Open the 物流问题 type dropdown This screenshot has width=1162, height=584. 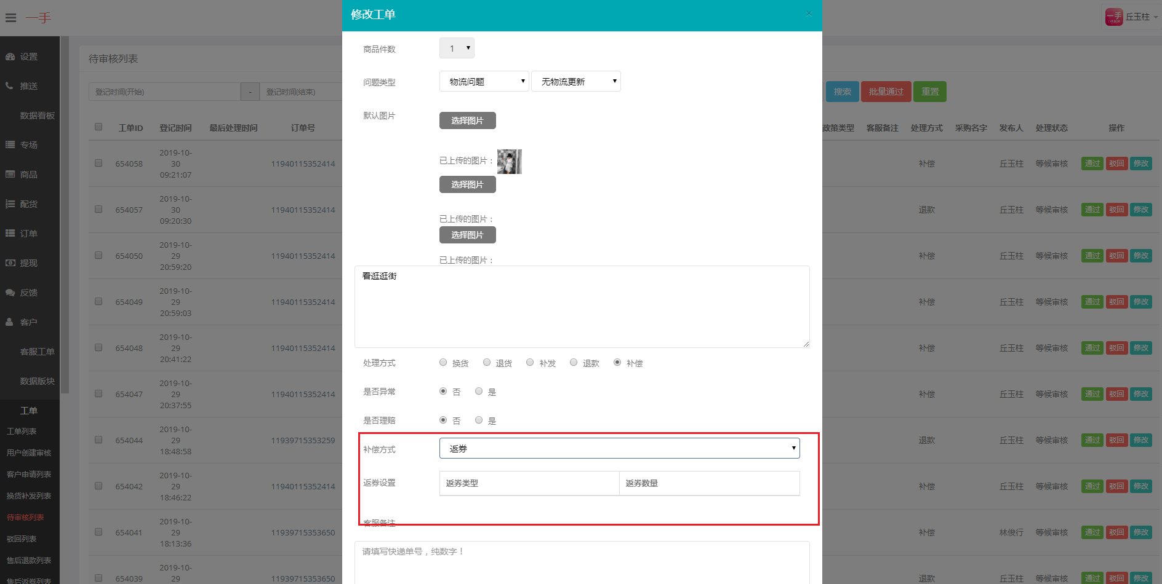coord(484,81)
